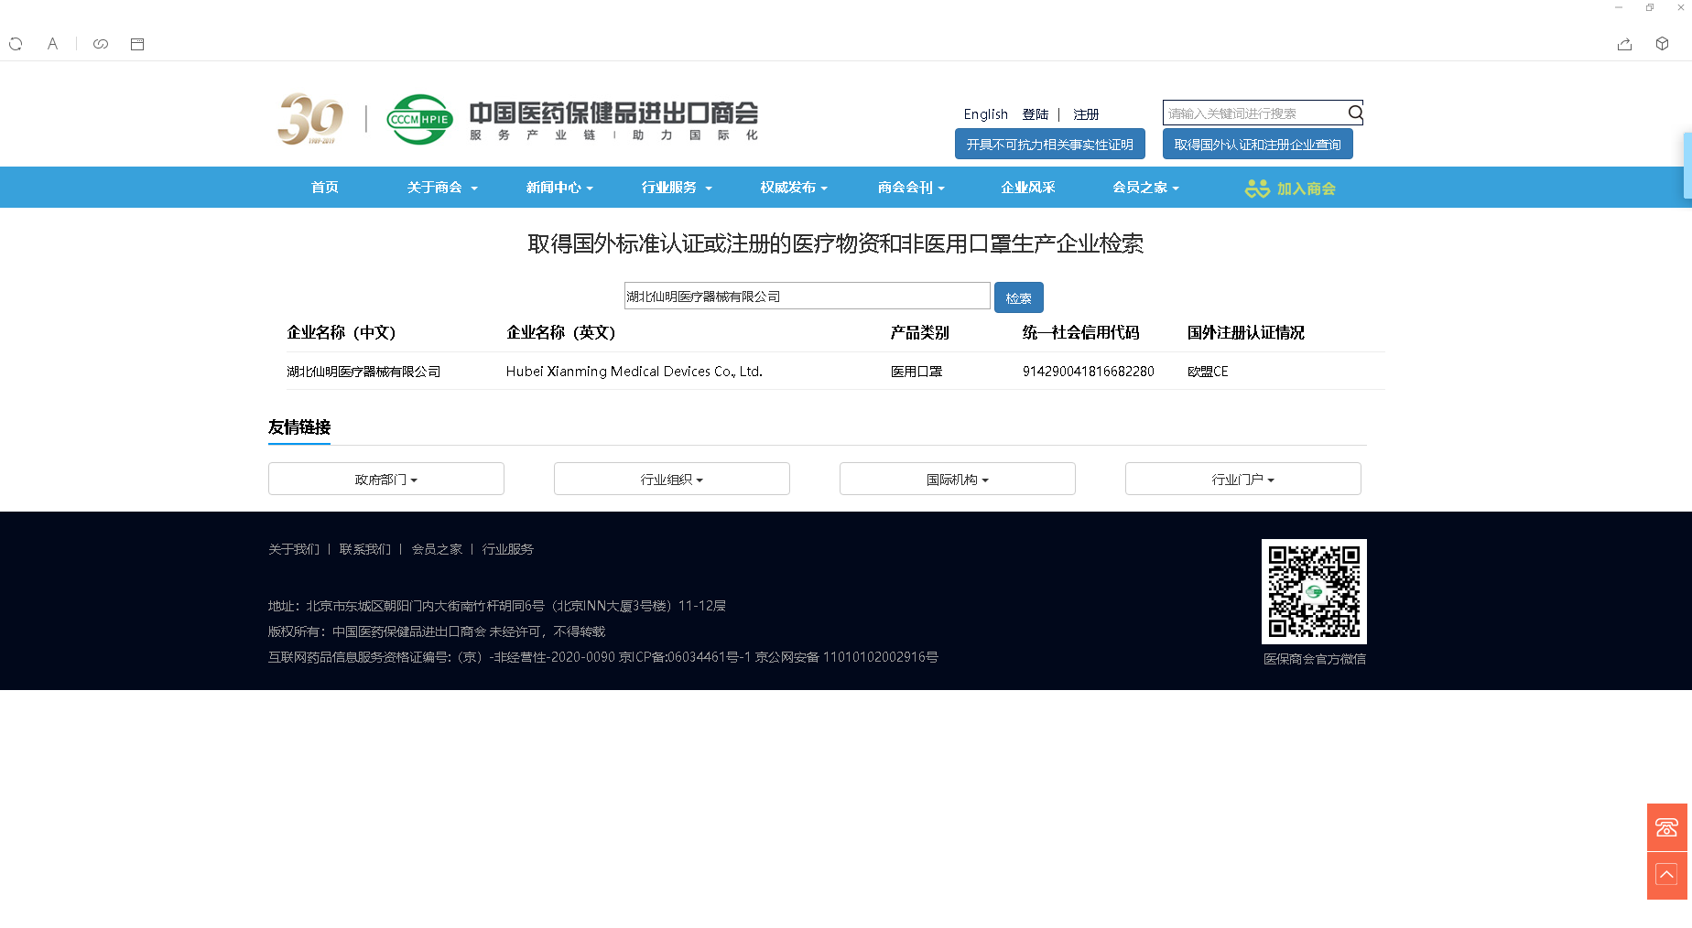Select the 湖北仙明医疗器械有限公司 result cell
The image size is (1692, 928).
(363, 372)
